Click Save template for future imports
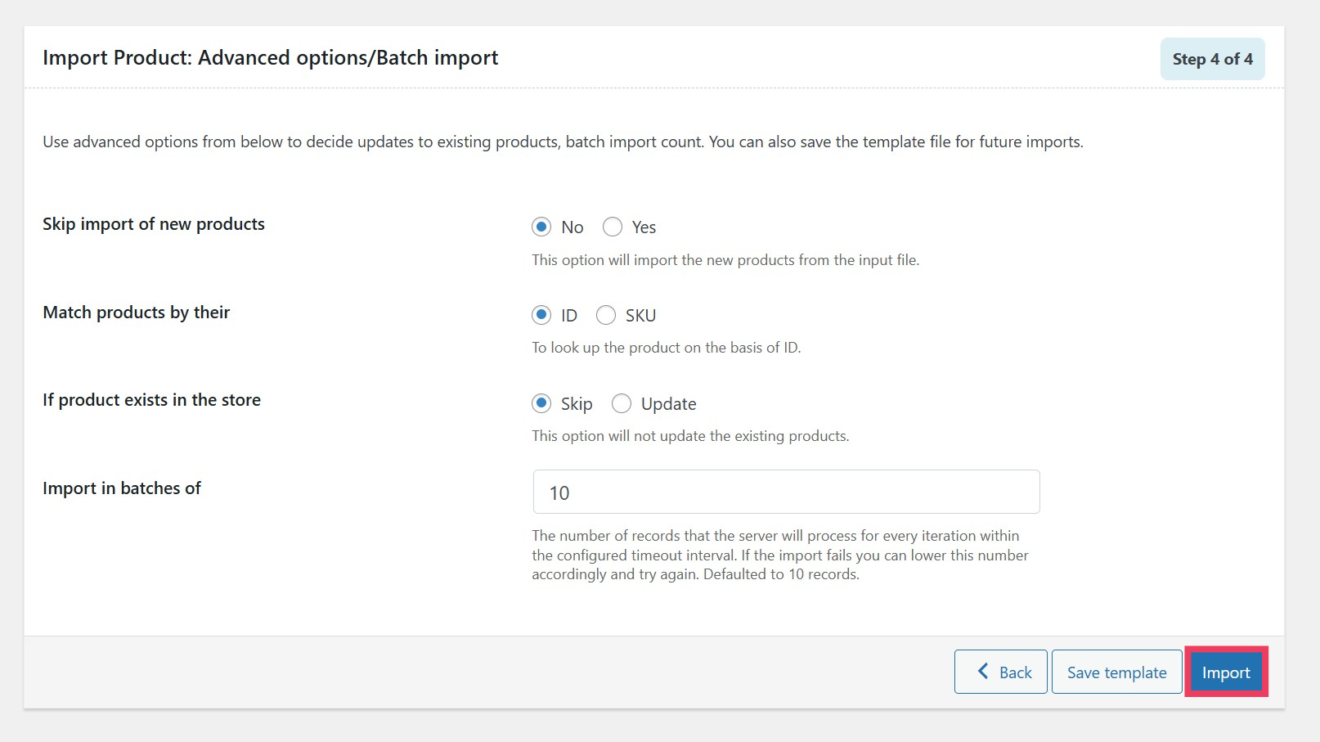 pyautogui.click(x=1116, y=672)
